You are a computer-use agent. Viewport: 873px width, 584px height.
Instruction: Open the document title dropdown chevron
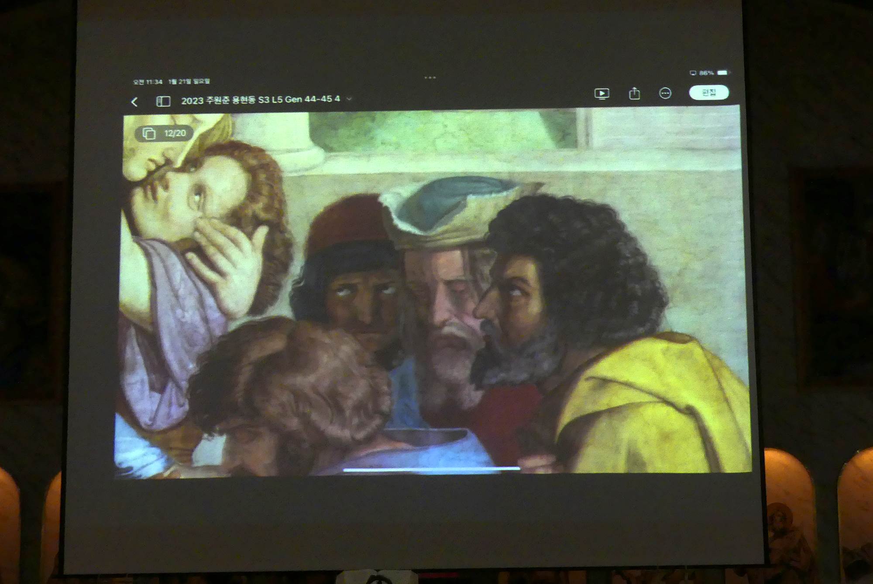(x=349, y=99)
